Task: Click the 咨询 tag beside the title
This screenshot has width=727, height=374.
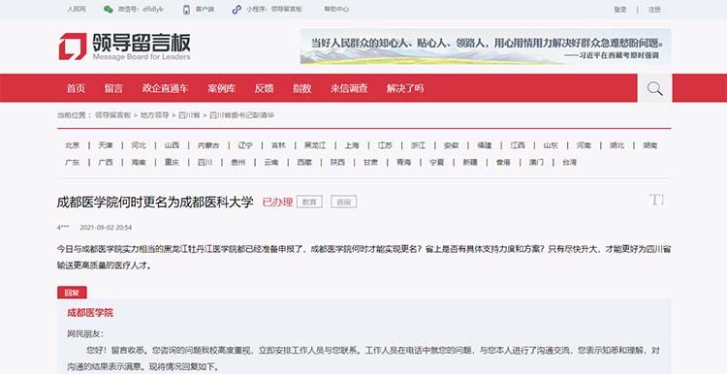Action: click(343, 203)
